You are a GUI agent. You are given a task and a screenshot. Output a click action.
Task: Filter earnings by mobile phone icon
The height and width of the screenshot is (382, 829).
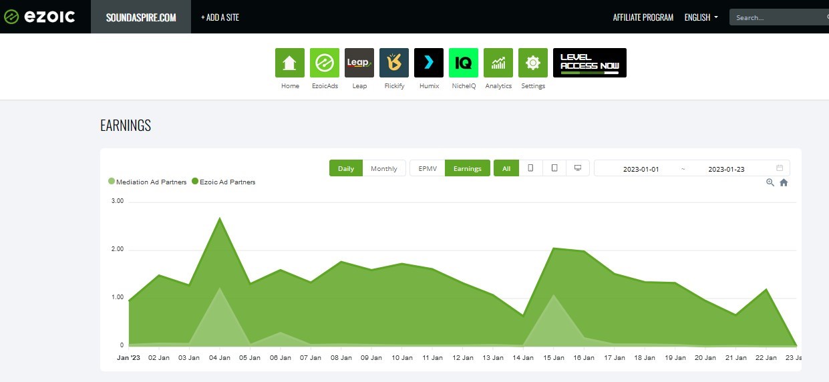[x=530, y=168]
